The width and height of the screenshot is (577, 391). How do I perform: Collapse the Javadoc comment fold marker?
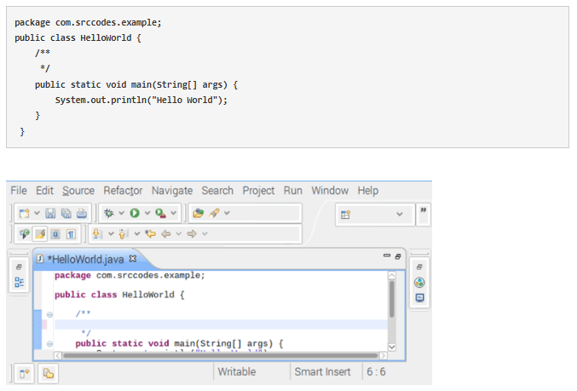pos(49,314)
